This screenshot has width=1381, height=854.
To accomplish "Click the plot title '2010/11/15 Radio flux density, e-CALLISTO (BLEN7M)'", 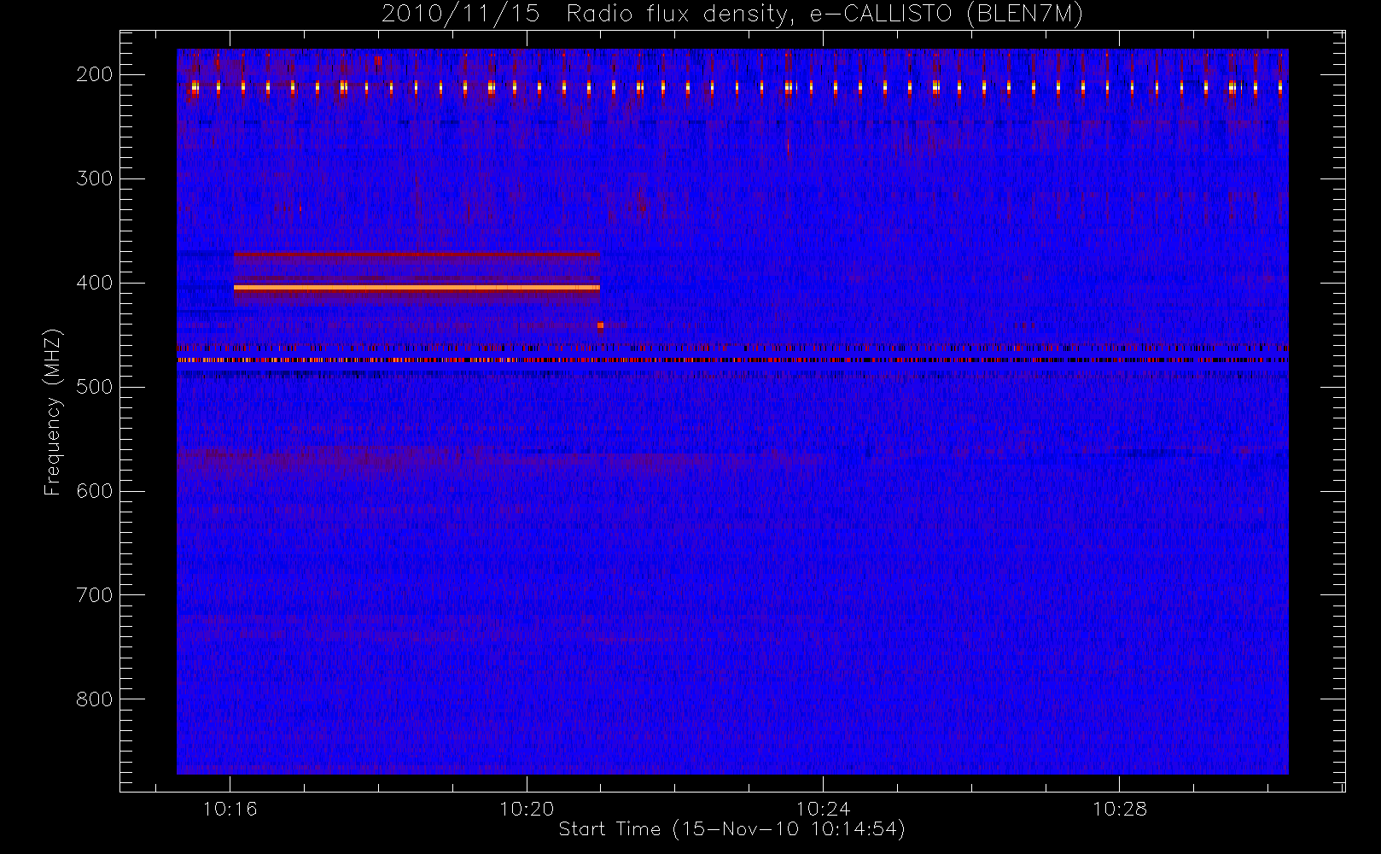I will [x=732, y=15].
